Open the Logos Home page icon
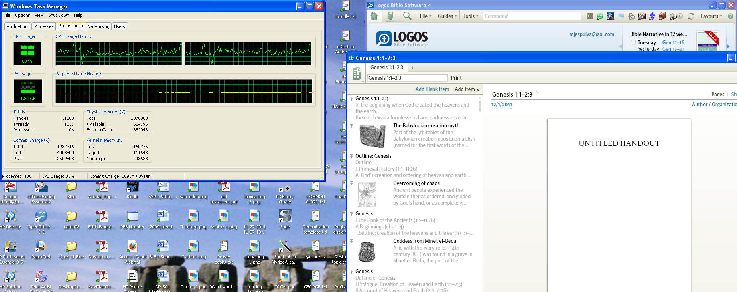Image resolution: width=737 pixels, height=292 pixels. pos(374,16)
